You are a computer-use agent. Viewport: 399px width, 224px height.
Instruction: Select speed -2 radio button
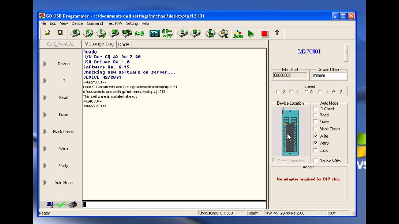(278, 92)
